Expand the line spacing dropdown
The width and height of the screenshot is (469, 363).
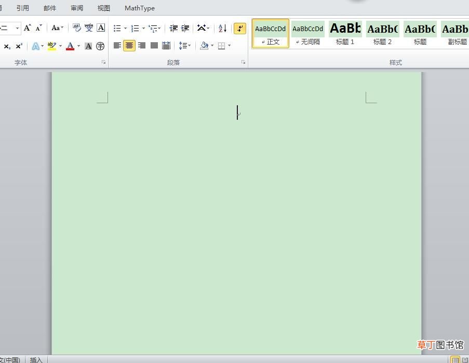[184, 46]
